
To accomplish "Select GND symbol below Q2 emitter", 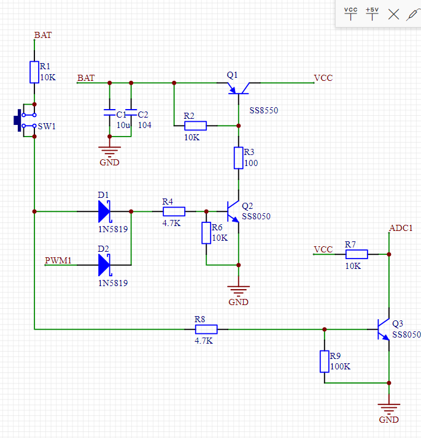I will click(x=239, y=292).
